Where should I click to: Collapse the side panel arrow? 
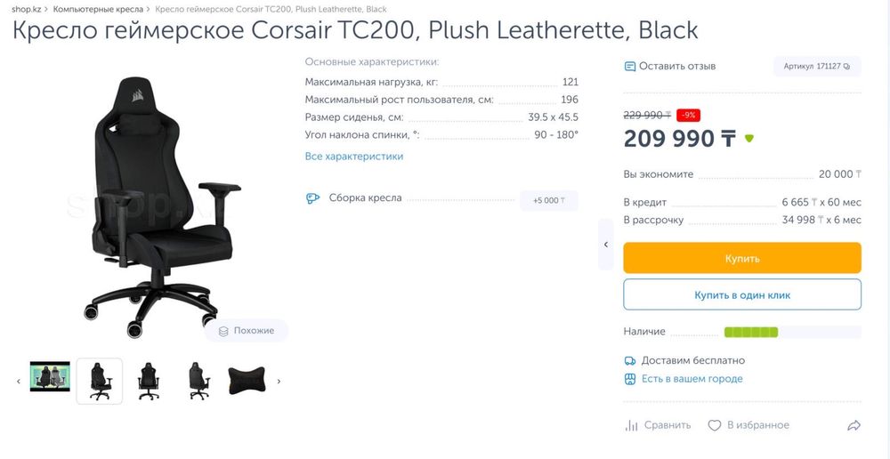606,244
